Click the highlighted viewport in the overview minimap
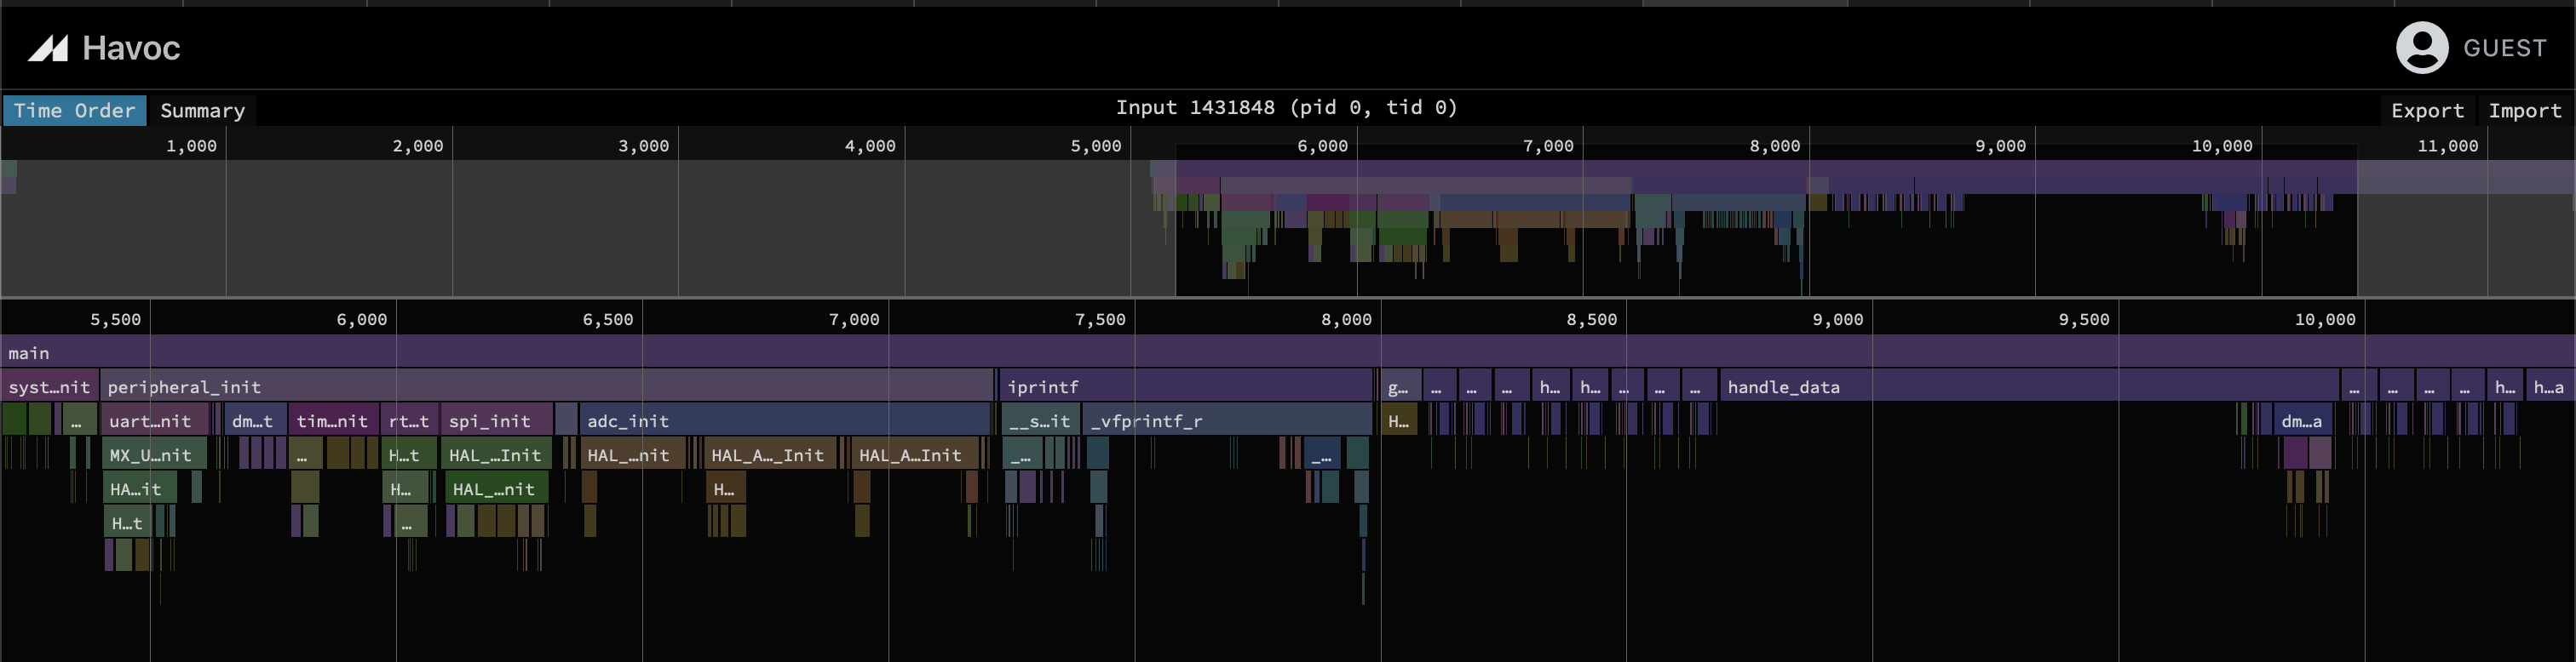 [1765, 230]
